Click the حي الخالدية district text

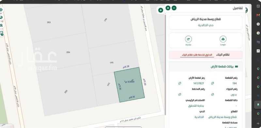pyautogui.click(x=206, y=25)
